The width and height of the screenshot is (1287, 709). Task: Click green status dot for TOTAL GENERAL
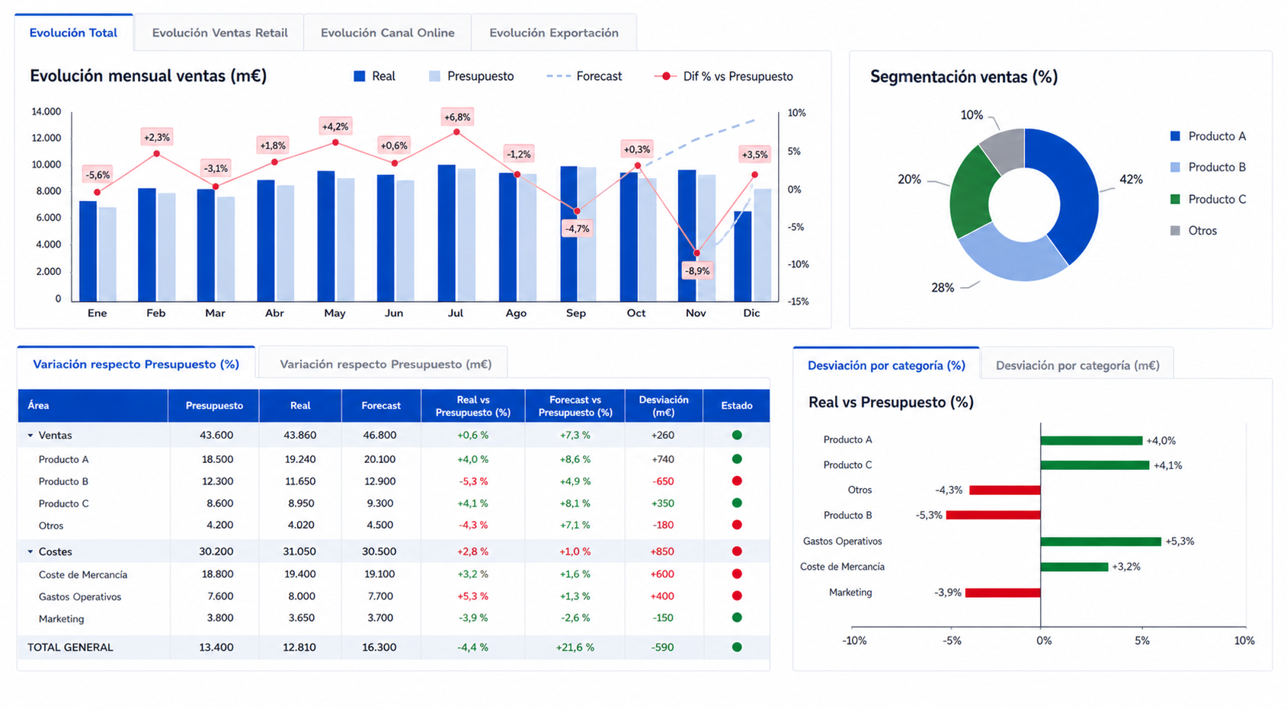pyautogui.click(x=737, y=647)
